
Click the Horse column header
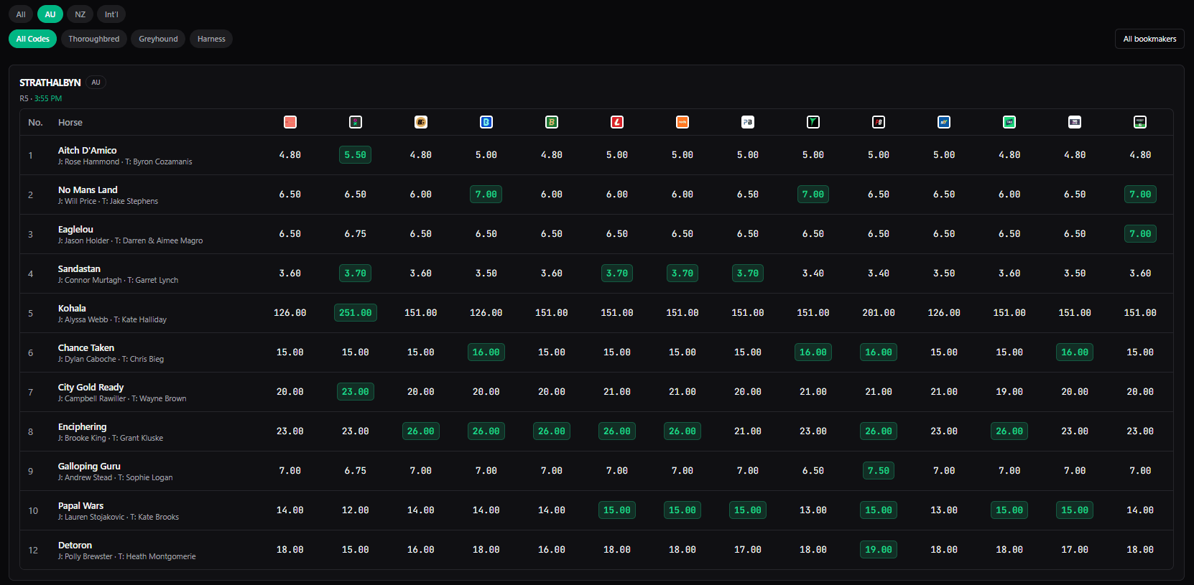pos(70,123)
